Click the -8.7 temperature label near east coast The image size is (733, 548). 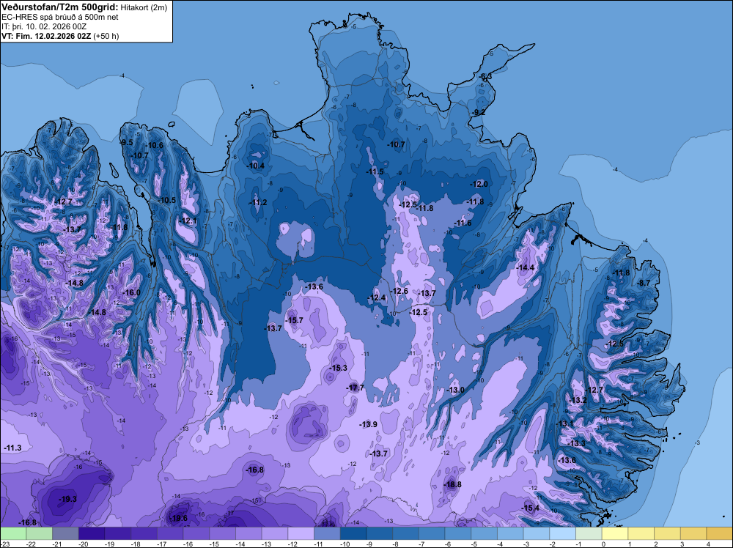pyautogui.click(x=644, y=283)
